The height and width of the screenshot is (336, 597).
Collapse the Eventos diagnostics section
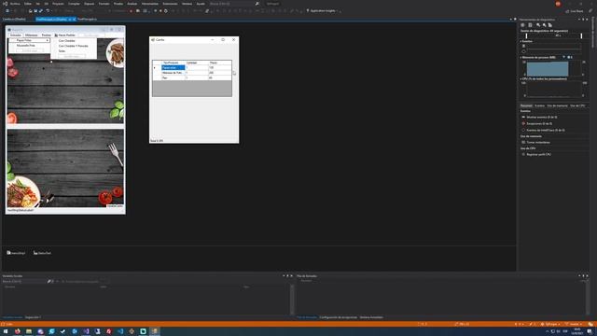pos(521,41)
